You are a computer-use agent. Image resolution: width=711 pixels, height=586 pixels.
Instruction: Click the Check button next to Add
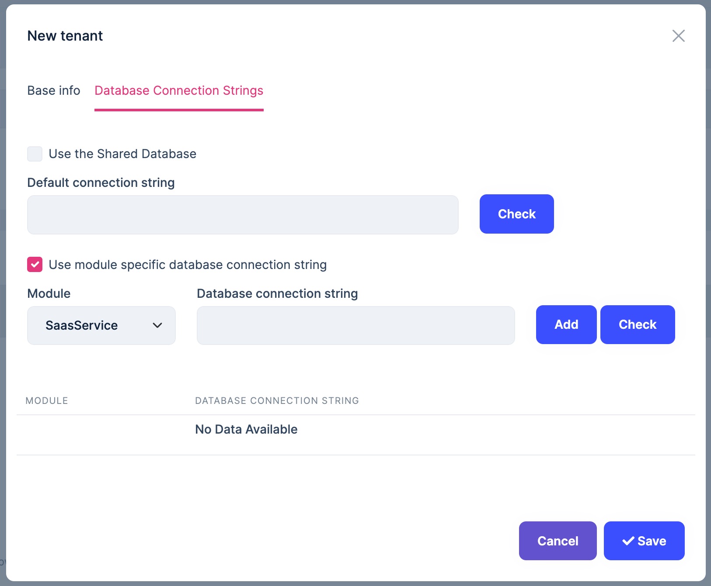[x=637, y=324]
